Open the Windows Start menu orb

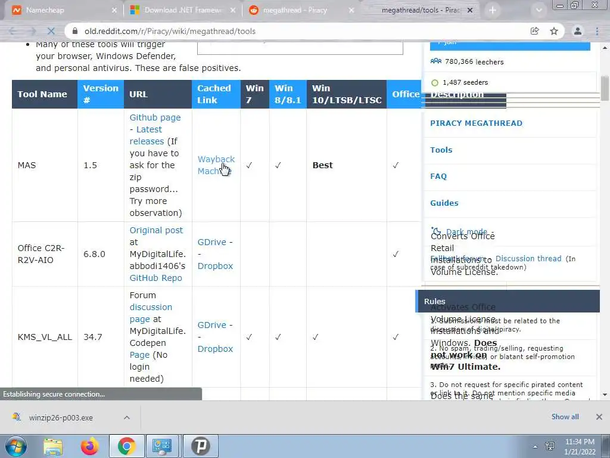tap(15, 446)
